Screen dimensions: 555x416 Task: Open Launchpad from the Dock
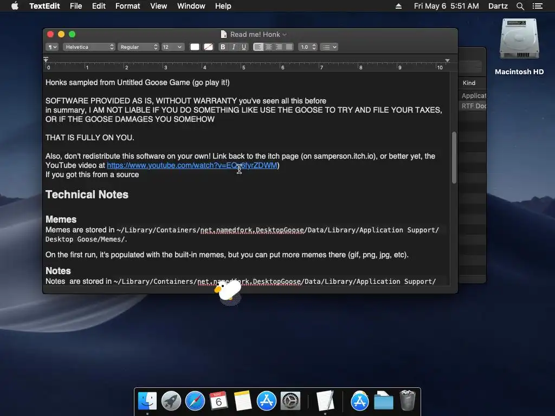pyautogui.click(x=171, y=401)
